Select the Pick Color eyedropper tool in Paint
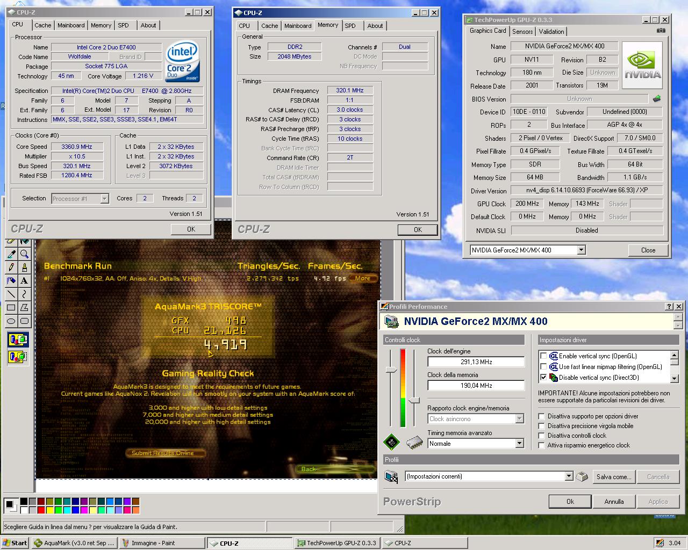The width and height of the screenshot is (688, 550). (11, 254)
